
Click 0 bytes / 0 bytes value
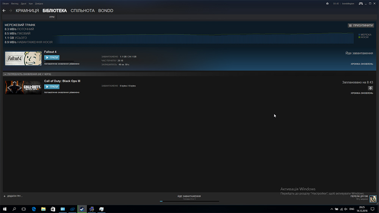[128, 86]
